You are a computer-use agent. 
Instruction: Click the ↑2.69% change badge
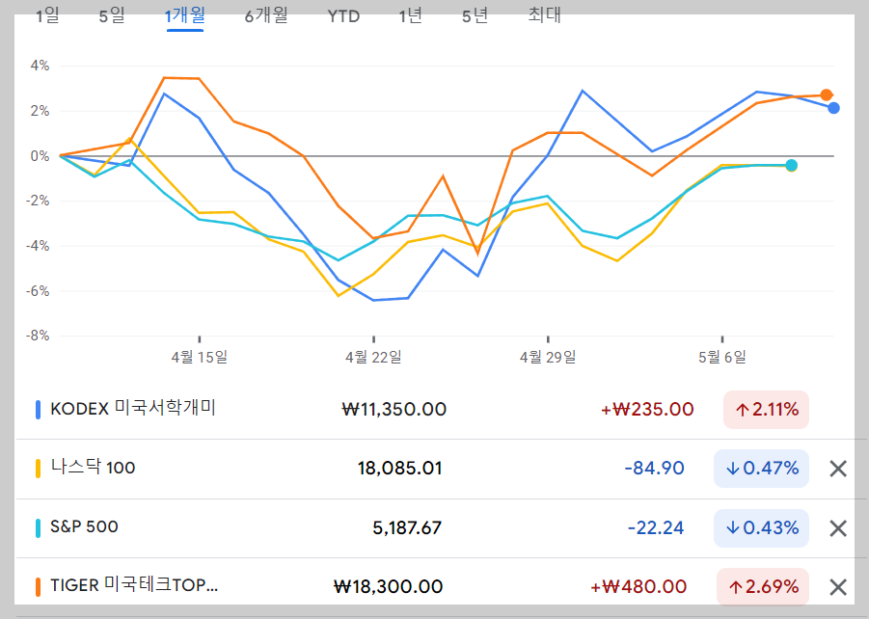tap(763, 586)
